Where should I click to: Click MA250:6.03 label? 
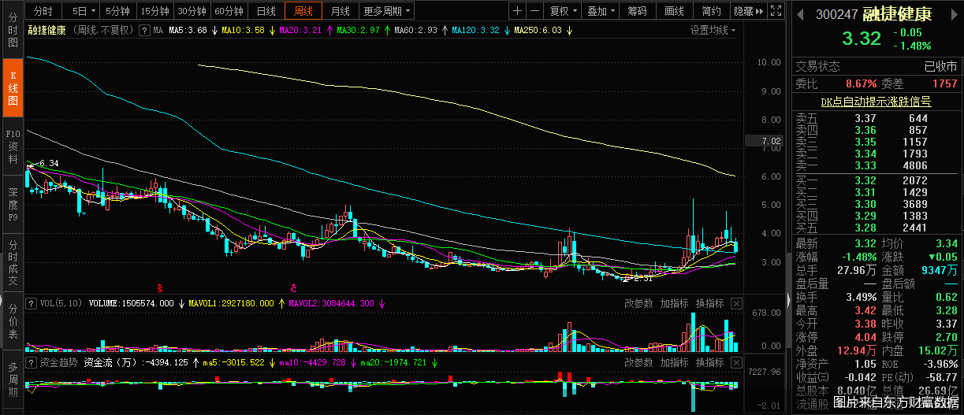538,30
